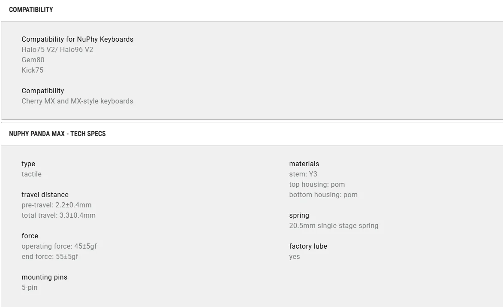Click the end force 55±5gf line

coord(50,257)
